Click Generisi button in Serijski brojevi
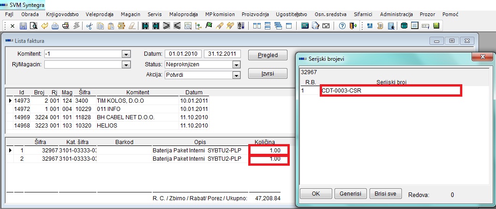The width and height of the screenshot is (496, 209). (x=350, y=193)
